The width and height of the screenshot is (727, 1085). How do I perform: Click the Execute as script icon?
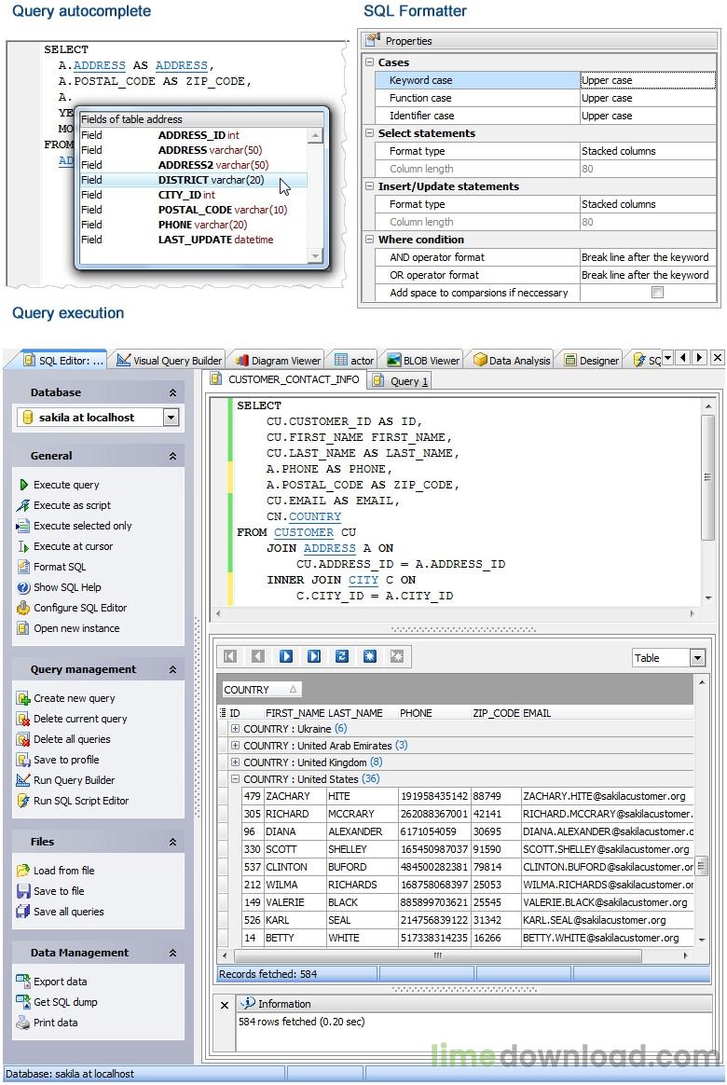23,505
